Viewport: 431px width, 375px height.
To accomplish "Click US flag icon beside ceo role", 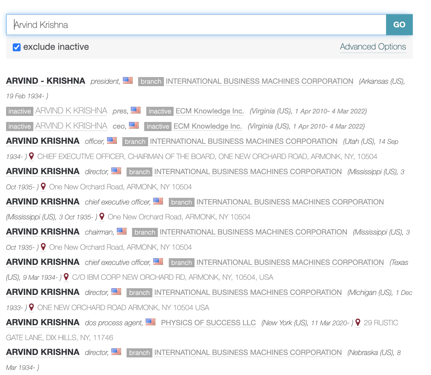I will tap(134, 125).
